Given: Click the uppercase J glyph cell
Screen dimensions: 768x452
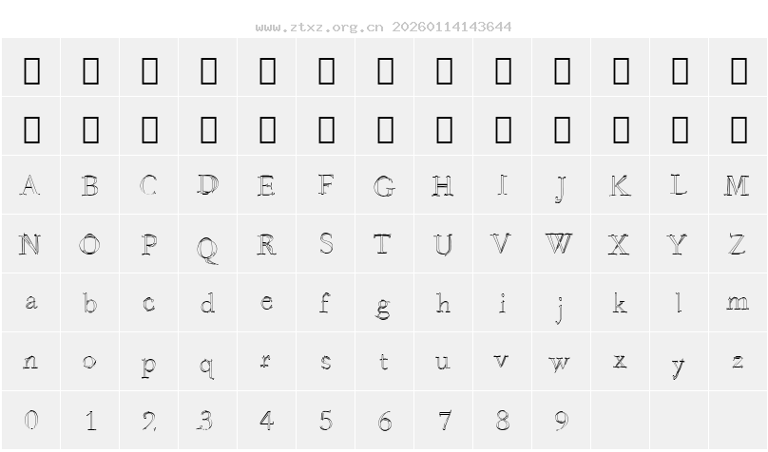Looking at the screenshot, I should 562,187.
